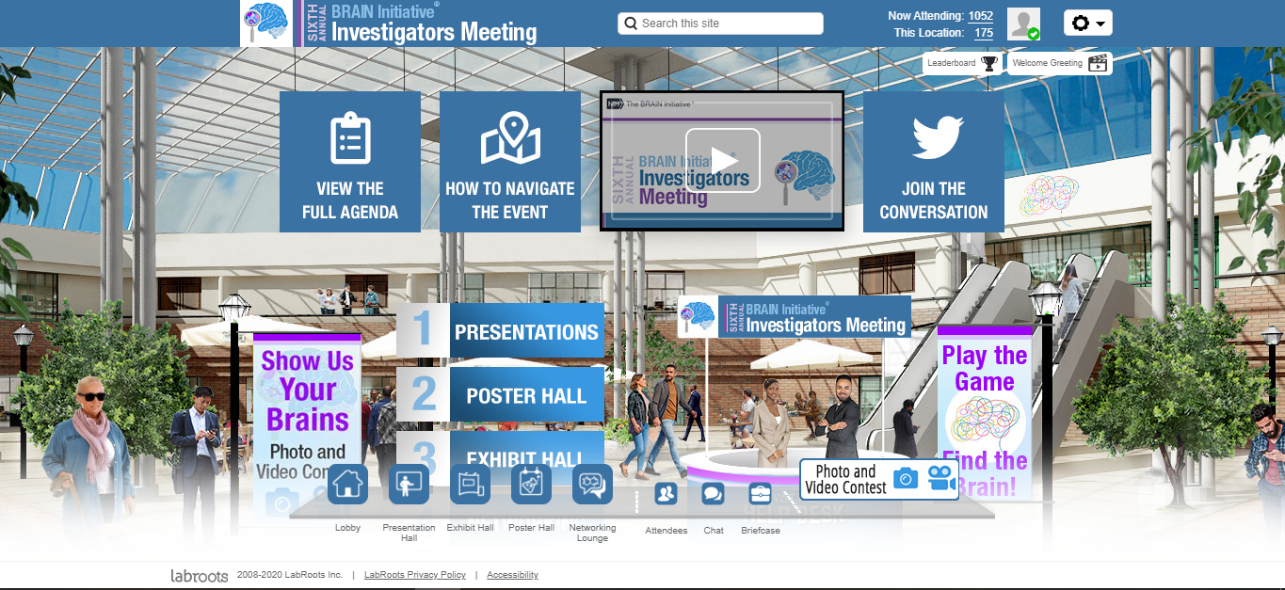
Task: Click the camera icon in Photo and Video Contest
Action: [x=906, y=479]
